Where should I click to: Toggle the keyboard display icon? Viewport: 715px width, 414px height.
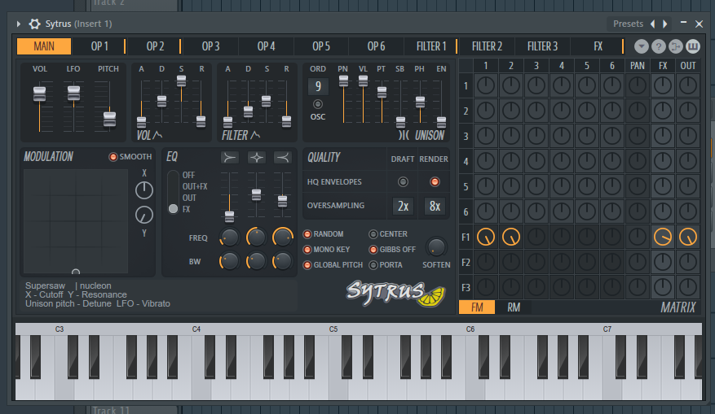pos(692,46)
